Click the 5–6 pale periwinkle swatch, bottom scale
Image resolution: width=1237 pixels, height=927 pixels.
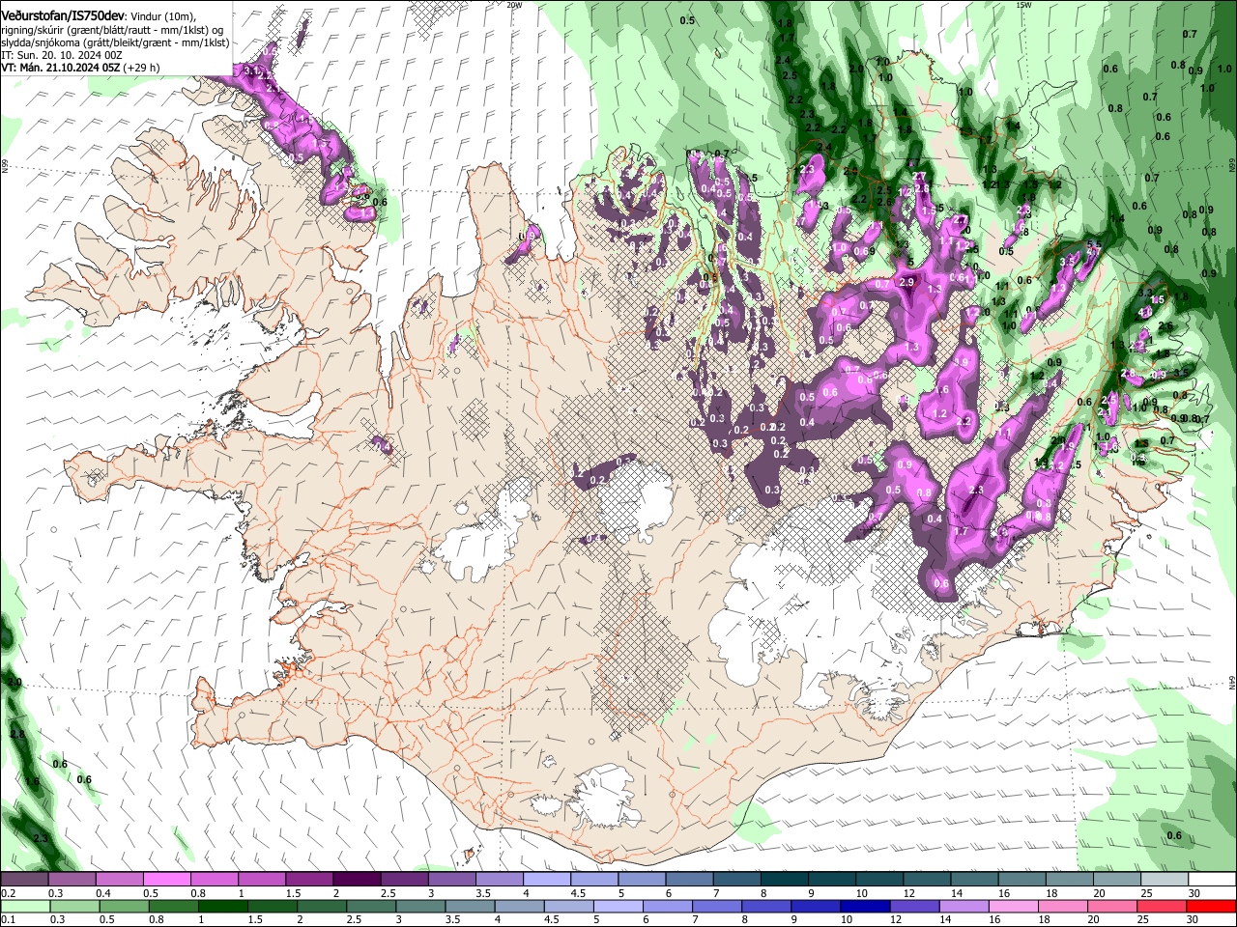[618, 906]
